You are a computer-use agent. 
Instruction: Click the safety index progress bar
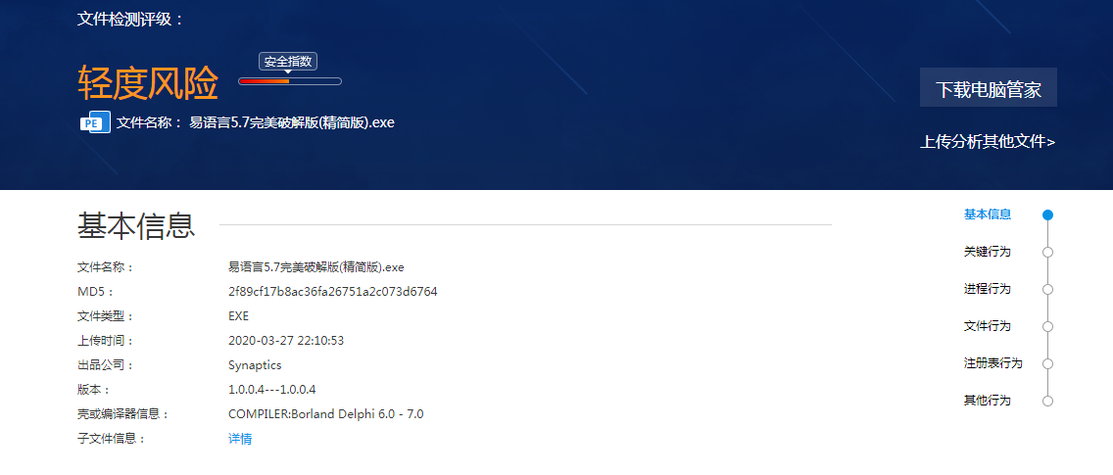click(290, 81)
